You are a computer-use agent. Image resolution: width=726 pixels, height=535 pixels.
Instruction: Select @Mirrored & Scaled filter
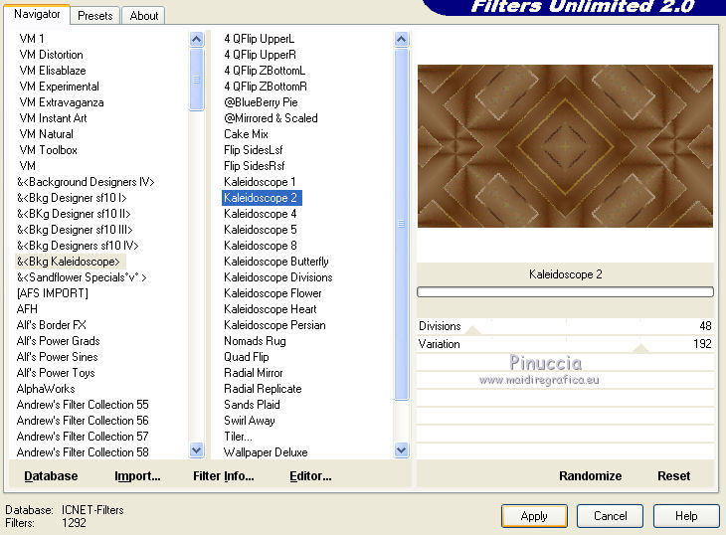(x=271, y=118)
